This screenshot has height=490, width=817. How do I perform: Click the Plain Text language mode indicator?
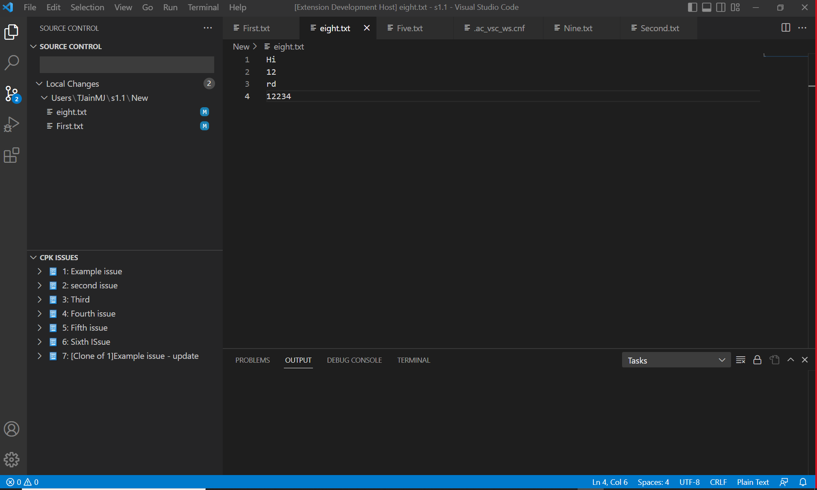(752, 482)
